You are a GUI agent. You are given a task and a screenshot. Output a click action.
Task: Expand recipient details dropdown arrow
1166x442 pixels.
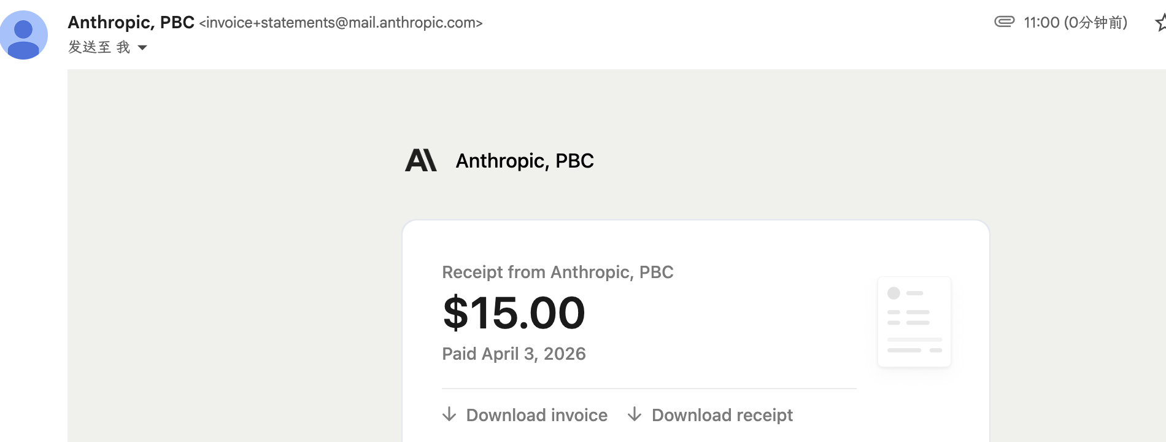click(142, 47)
